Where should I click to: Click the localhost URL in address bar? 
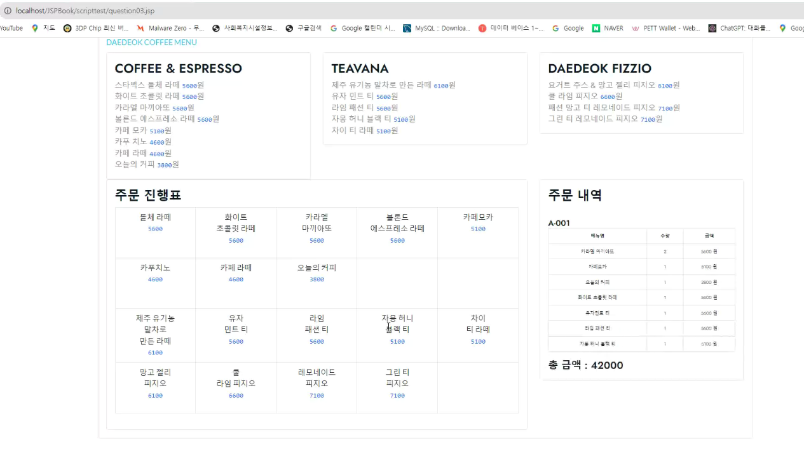click(85, 11)
